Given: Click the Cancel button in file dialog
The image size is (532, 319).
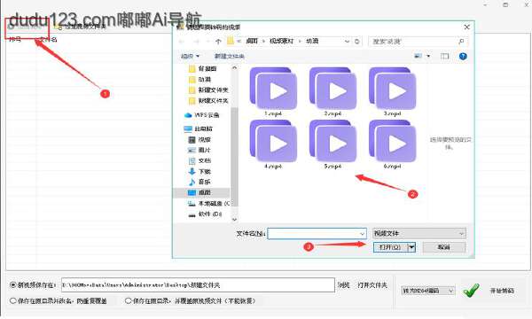Looking at the screenshot, I should [444, 247].
